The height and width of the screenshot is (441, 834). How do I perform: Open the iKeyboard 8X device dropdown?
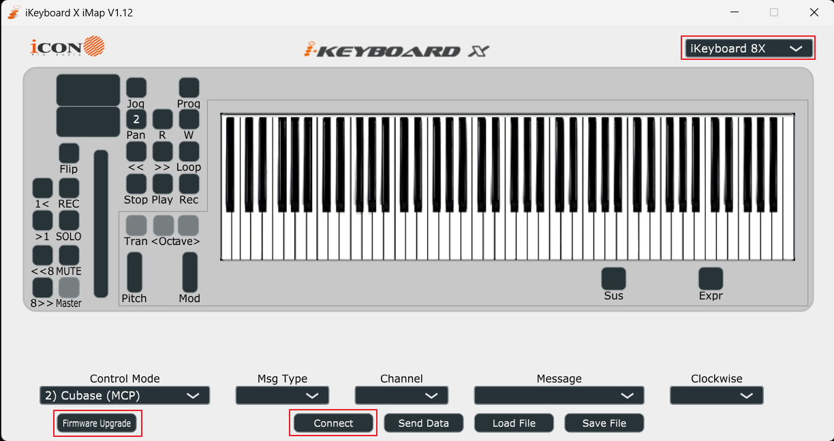[x=748, y=48]
